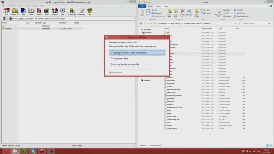Click the Extract To icon in WinRAR
This screenshot has height=154, width=274.
point(15,12)
